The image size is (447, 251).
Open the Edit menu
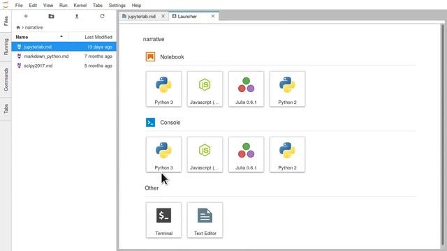point(33,5)
